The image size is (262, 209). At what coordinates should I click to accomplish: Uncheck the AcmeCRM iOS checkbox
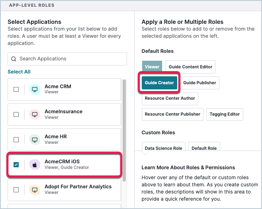pyautogui.click(x=16, y=164)
